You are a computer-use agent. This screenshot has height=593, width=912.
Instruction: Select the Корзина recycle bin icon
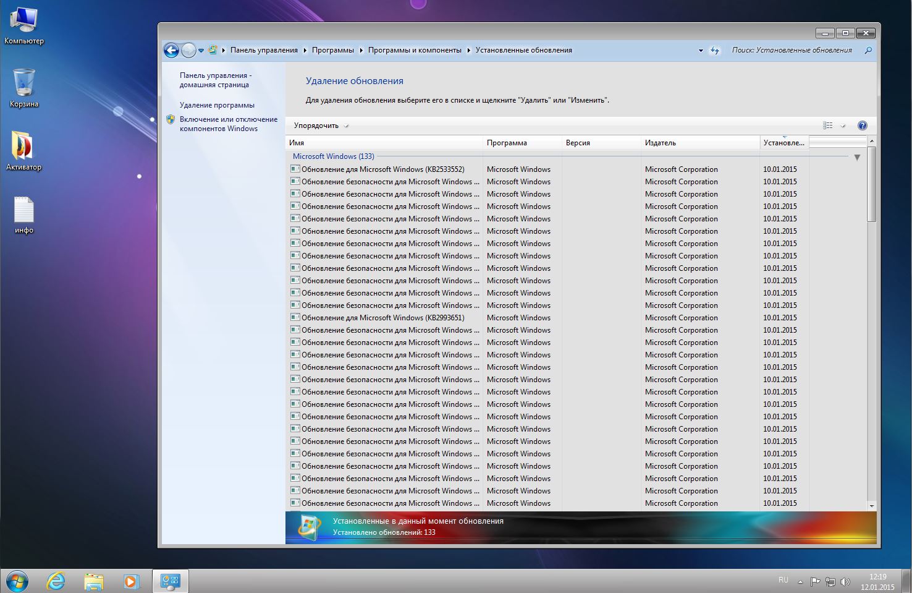pyautogui.click(x=24, y=88)
